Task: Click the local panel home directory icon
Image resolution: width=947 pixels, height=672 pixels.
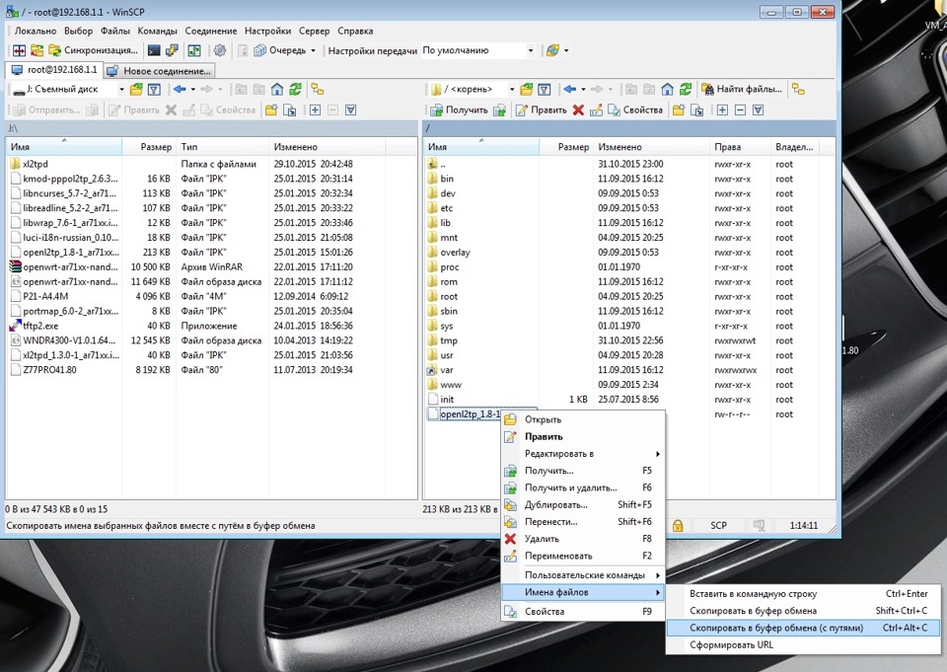Action: coord(277,90)
